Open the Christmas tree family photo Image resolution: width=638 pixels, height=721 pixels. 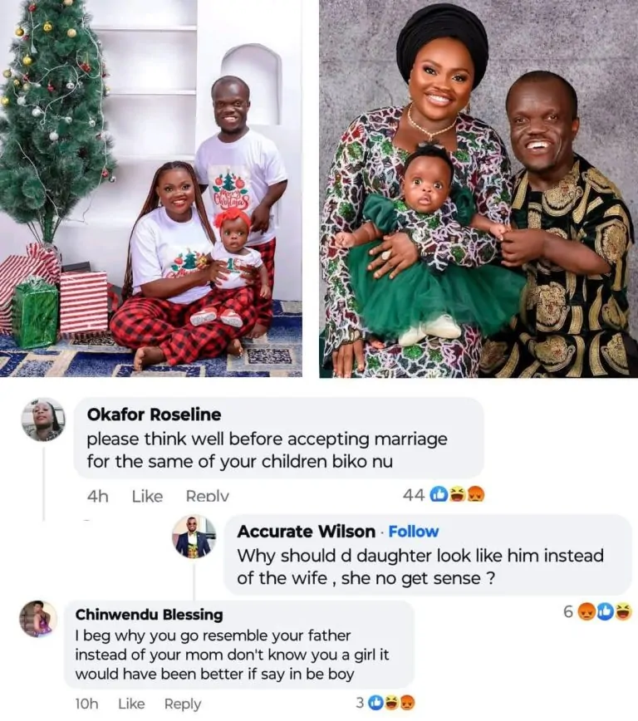click(151, 187)
